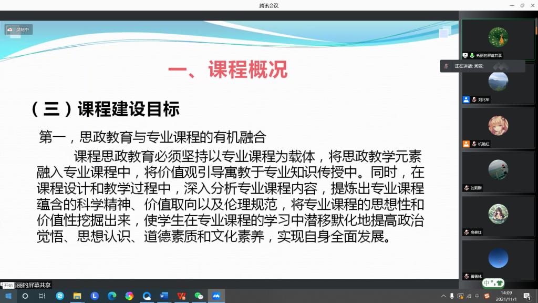The height and width of the screenshot is (303, 538).
Task: Click the Sogou input method tray icon
Action: pyautogui.click(x=487, y=296)
